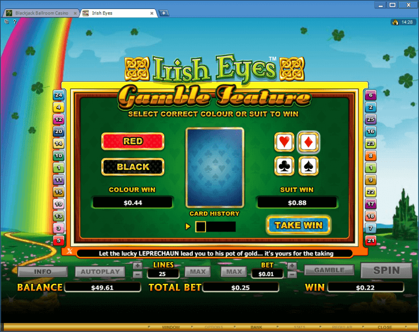Increase lines with plus button
The height and width of the screenshot is (332, 419).
[x=137, y=266]
